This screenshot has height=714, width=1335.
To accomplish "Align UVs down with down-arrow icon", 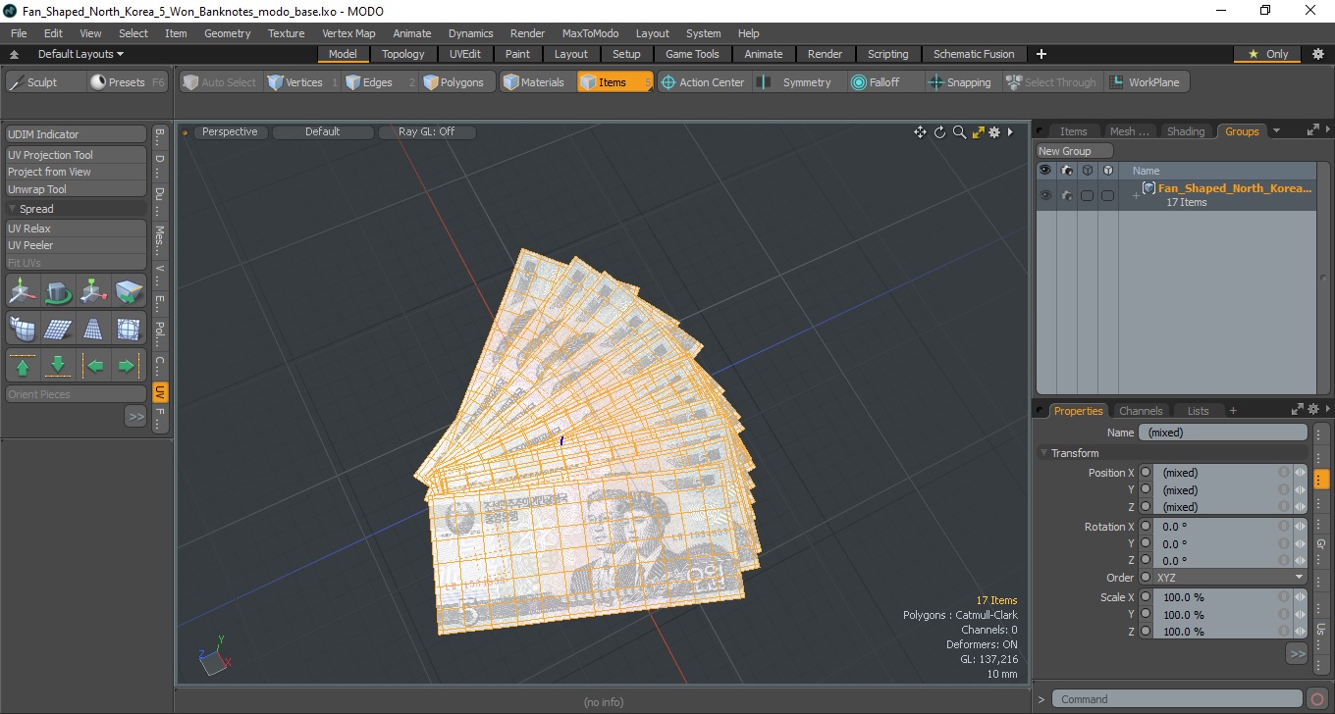I will pyautogui.click(x=58, y=366).
